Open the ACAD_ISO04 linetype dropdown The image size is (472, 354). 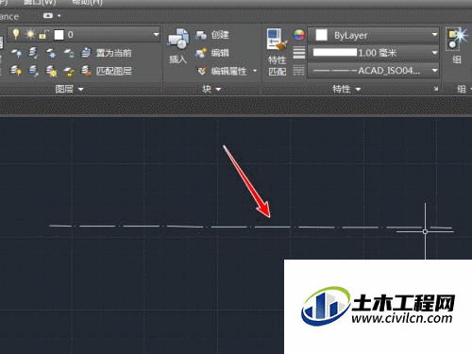(x=434, y=71)
